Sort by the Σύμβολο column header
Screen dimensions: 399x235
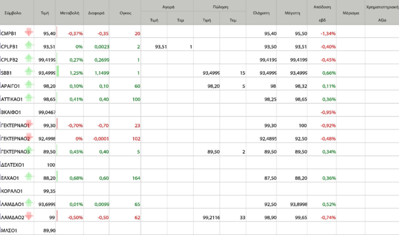[x=13, y=13]
